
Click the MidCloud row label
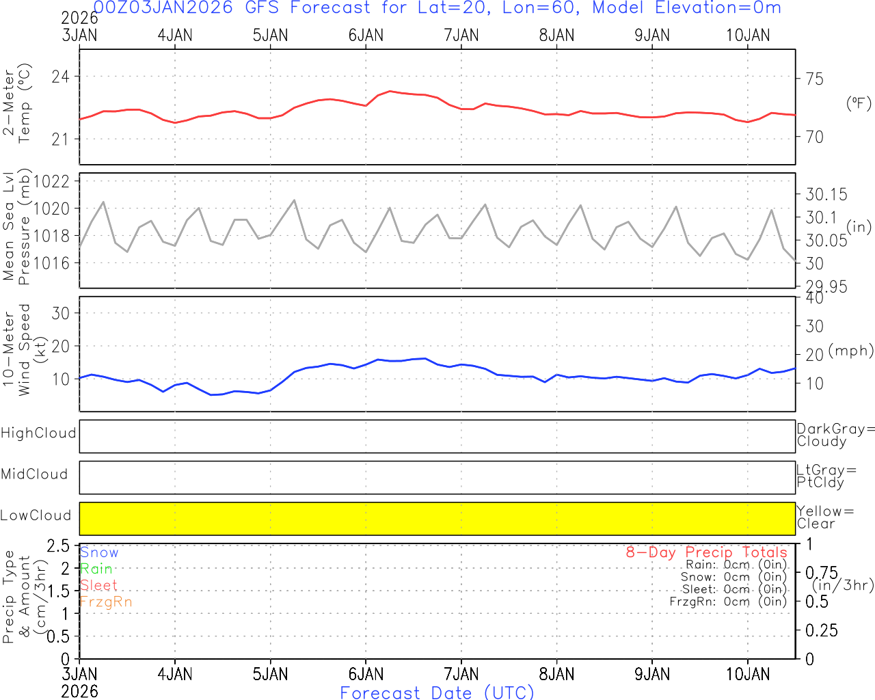34,474
